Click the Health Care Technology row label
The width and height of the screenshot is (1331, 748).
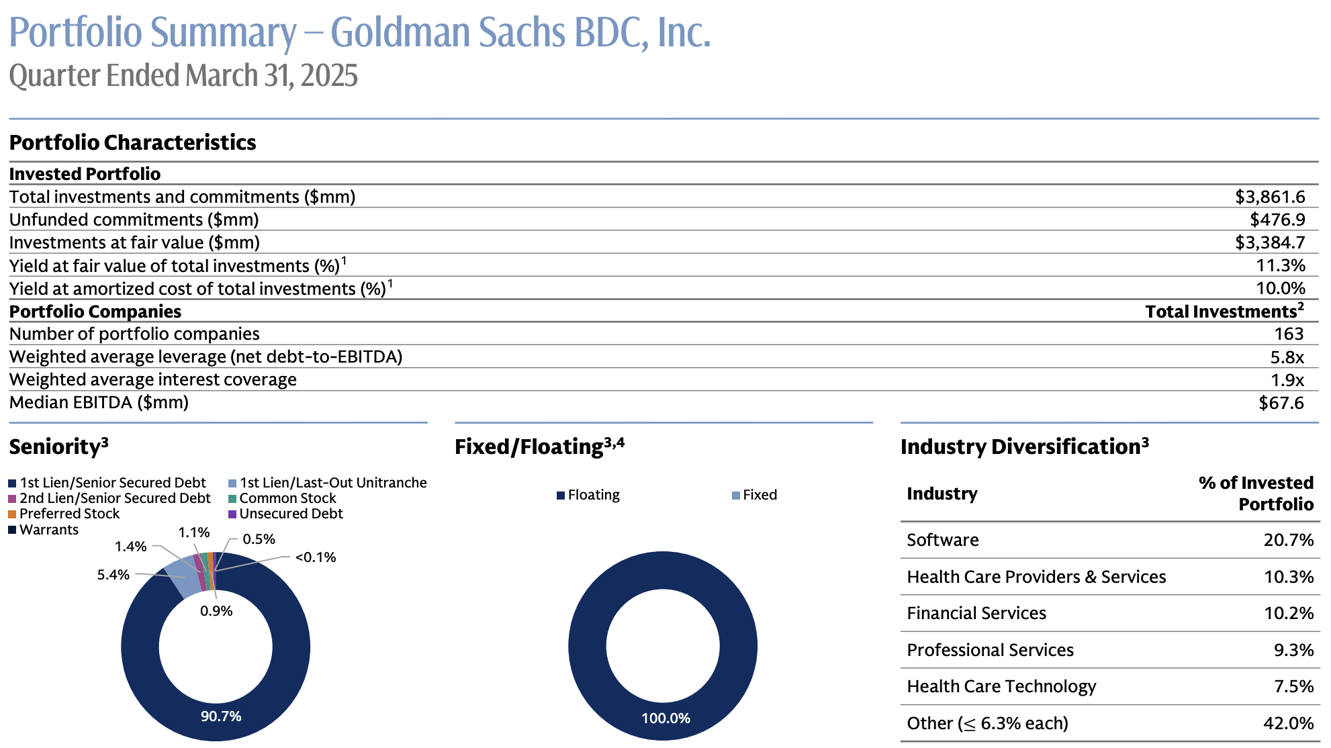1001,686
